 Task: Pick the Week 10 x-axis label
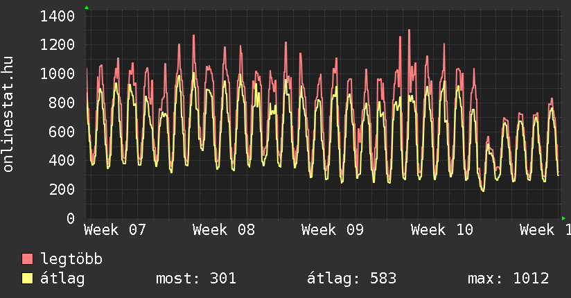[441, 230]
